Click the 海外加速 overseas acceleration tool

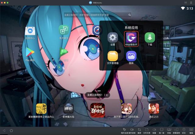tap(125, 131)
